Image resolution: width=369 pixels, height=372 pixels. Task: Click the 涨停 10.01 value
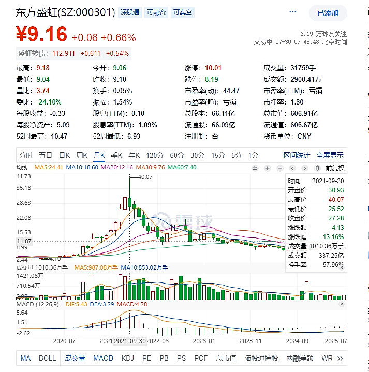213,68
